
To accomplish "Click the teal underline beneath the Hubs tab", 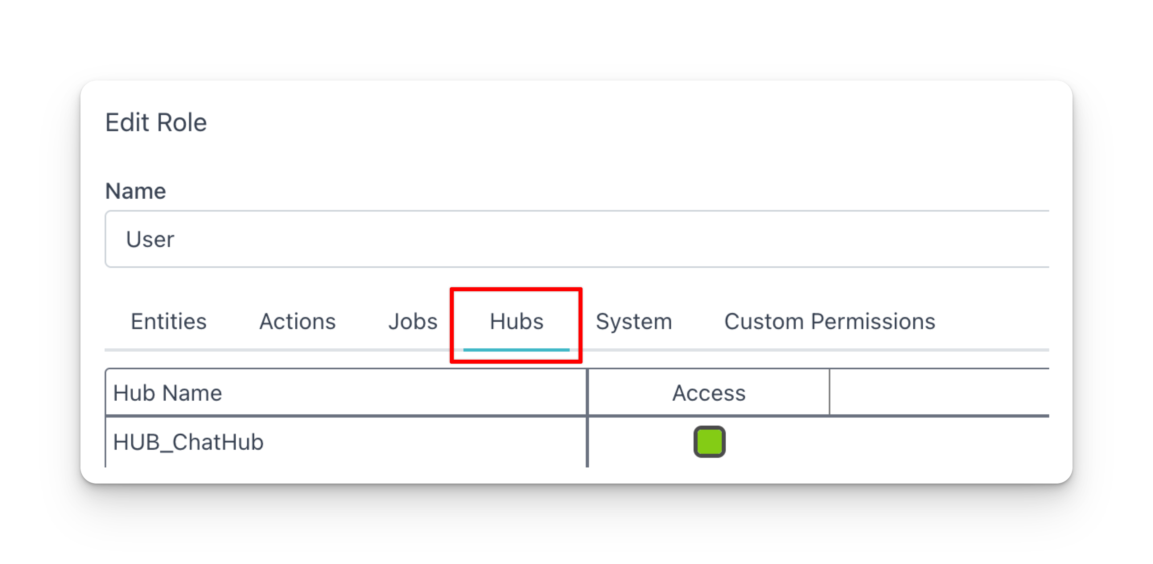I will click(517, 350).
